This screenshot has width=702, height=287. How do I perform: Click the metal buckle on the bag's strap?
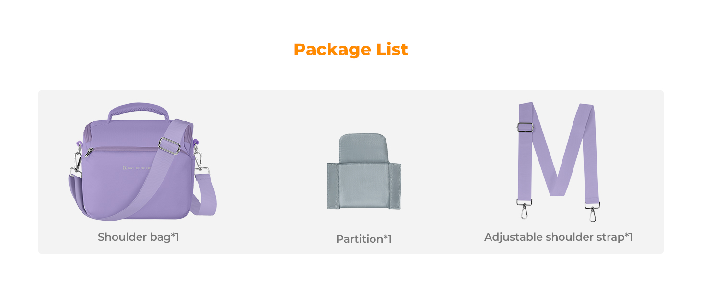coord(170,145)
